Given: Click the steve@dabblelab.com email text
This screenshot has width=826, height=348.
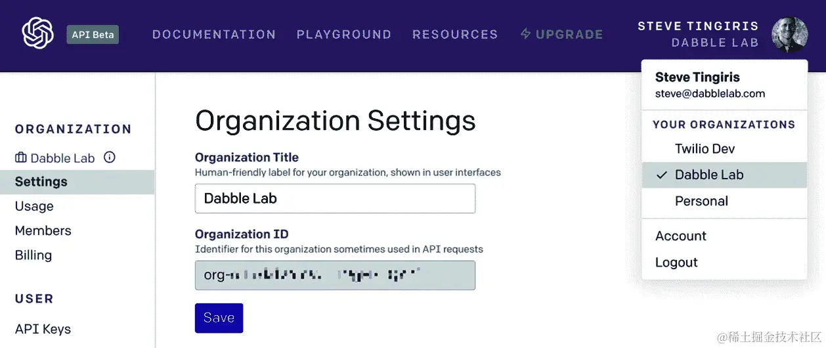Looking at the screenshot, I should coord(710,93).
